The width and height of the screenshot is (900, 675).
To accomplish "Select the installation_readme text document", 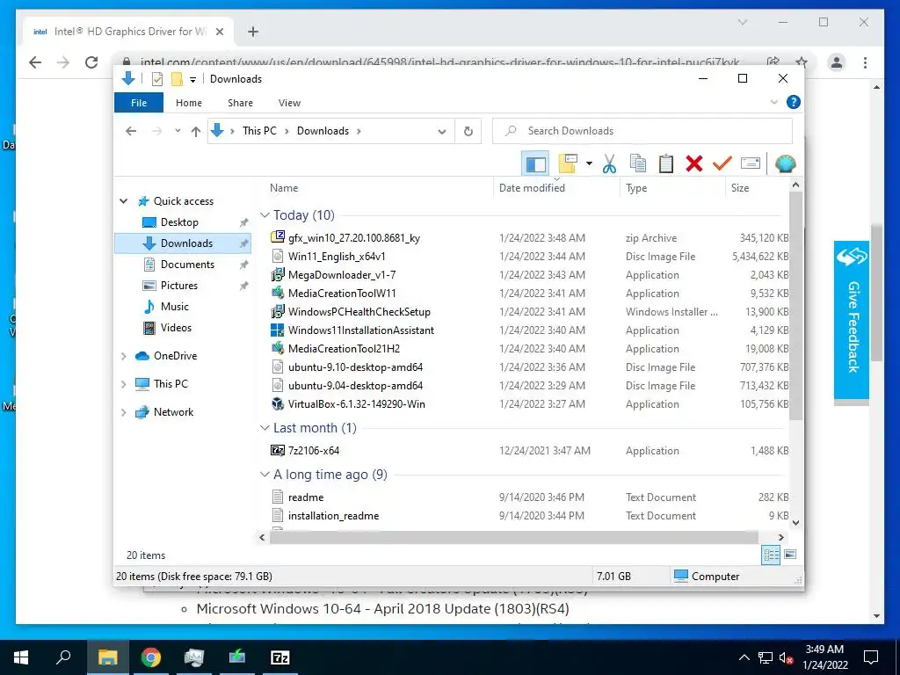I will 333,516.
